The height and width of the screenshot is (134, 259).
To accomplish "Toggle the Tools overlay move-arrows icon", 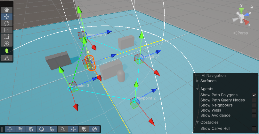I will pos(10,129).
